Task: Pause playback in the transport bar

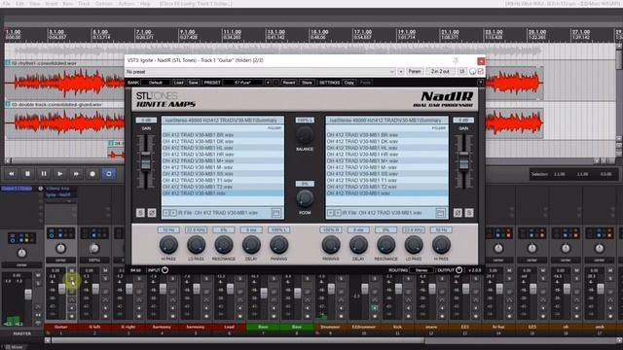Action: coord(44,174)
